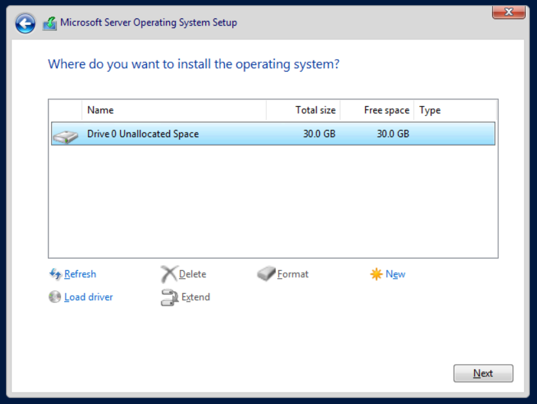Image resolution: width=537 pixels, height=404 pixels.
Task: Click the Refresh arrows icon
Action: [x=55, y=273]
